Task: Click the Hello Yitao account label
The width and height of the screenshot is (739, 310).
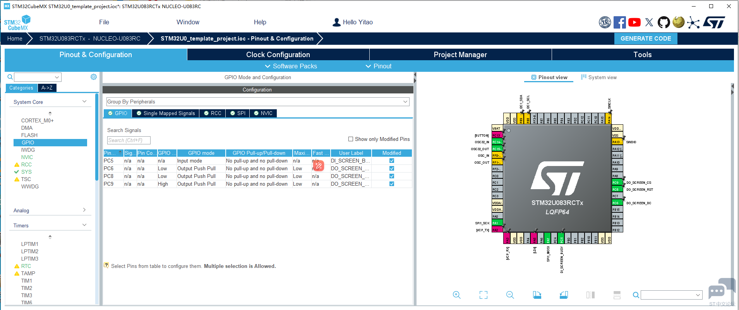Action: pyautogui.click(x=358, y=22)
